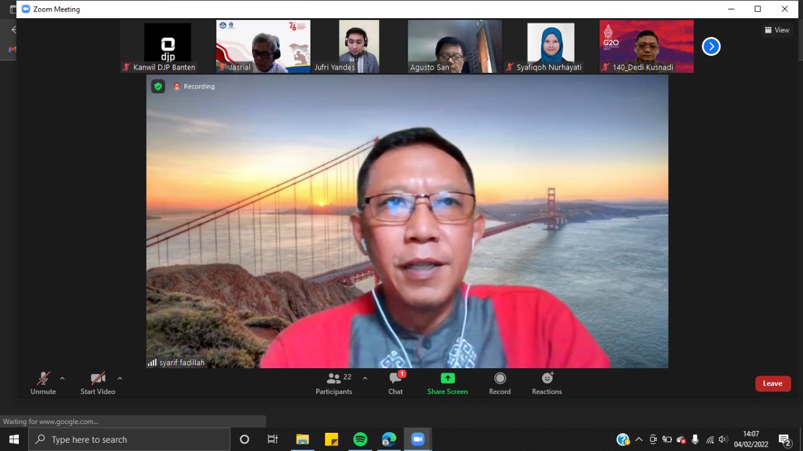Open Spotify from the taskbar

click(x=360, y=439)
